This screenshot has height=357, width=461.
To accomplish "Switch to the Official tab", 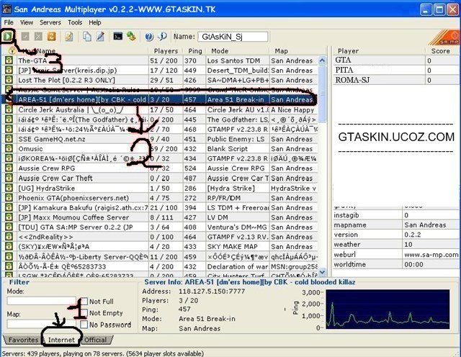I will (94, 339).
